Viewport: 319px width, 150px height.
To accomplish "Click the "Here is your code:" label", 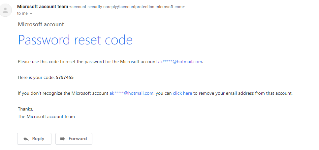I will [36, 77].
